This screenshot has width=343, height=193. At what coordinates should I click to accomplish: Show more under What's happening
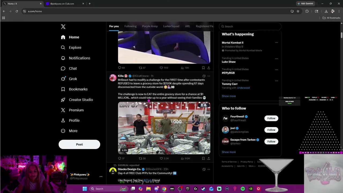coord(229,96)
